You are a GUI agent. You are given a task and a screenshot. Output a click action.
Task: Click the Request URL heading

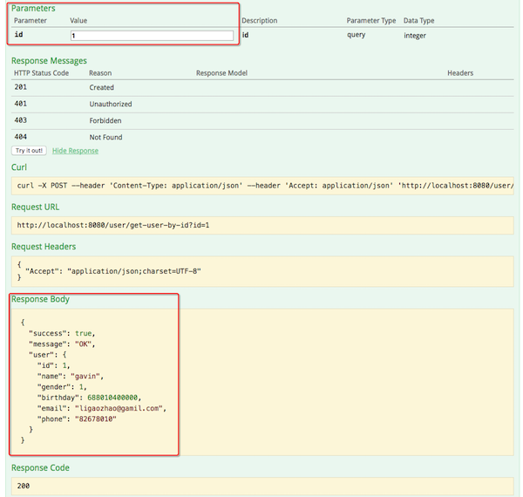(x=36, y=207)
